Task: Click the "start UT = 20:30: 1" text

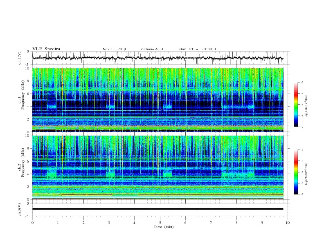Action: [198, 49]
